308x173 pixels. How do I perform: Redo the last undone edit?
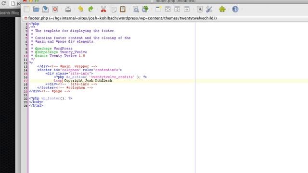click(90, 9)
